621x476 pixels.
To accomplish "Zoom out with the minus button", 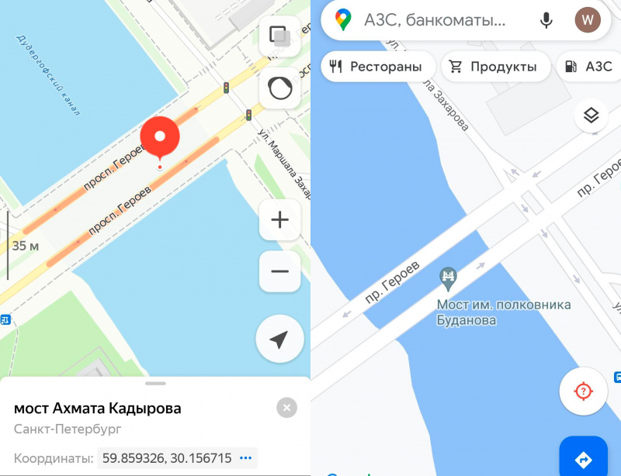I will click(279, 271).
